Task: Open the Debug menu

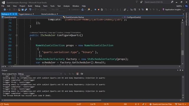Action: pyautogui.click(x=38, y=6)
